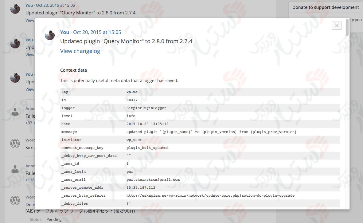Click the lower WordPress logo icon
This screenshot has height=223, width=363.
coord(15,200)
